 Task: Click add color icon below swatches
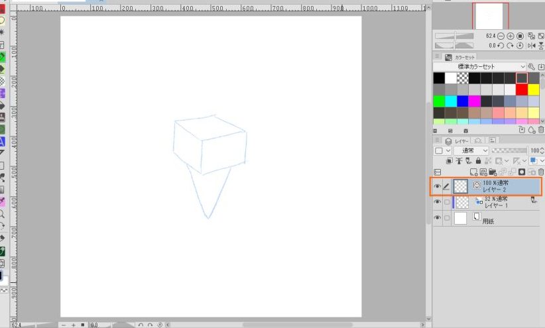point(532,131)
